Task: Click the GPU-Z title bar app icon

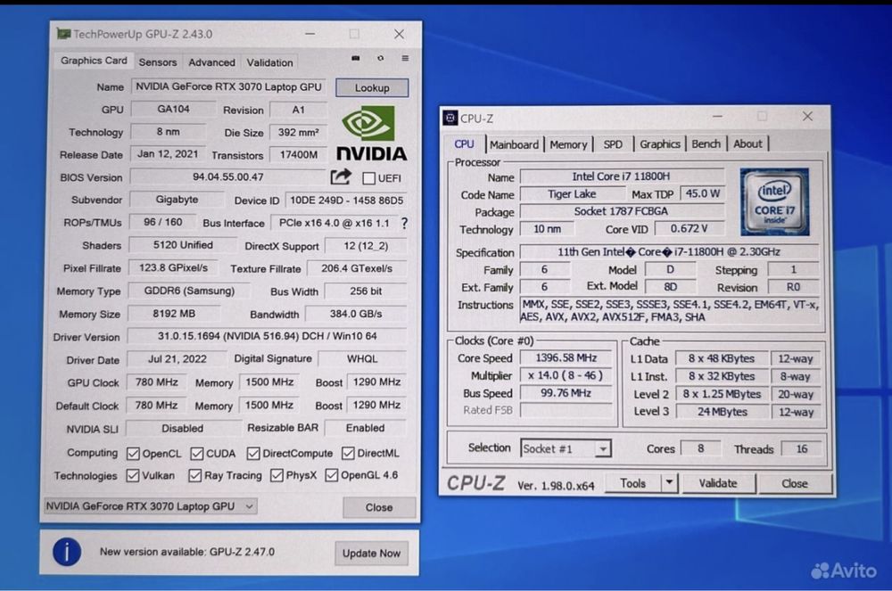Action: tap(63, 34)
